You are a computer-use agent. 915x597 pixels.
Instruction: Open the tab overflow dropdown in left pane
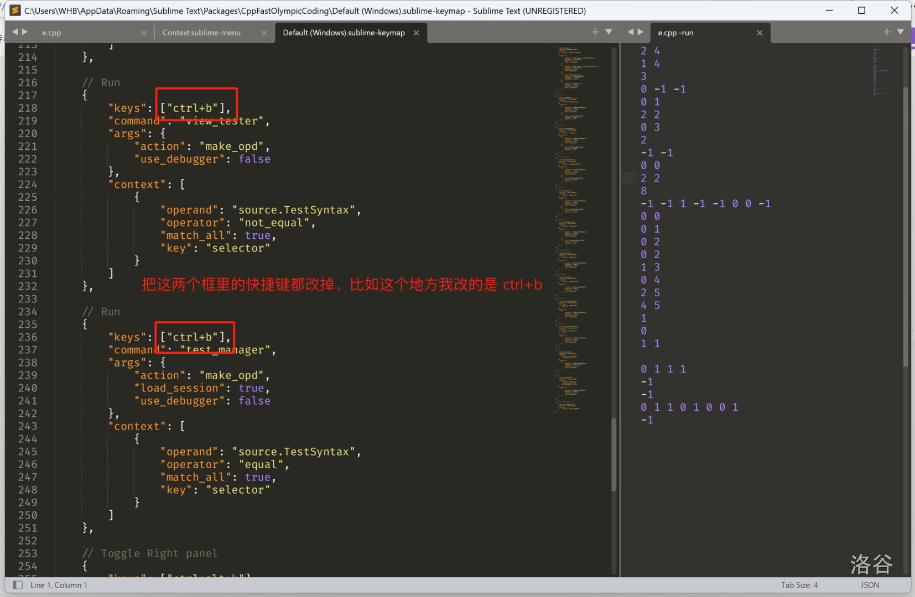608,32
